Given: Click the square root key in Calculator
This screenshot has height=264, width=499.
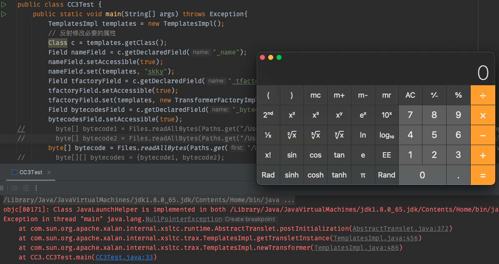Looking at the screenshot, I should point(292,135).
